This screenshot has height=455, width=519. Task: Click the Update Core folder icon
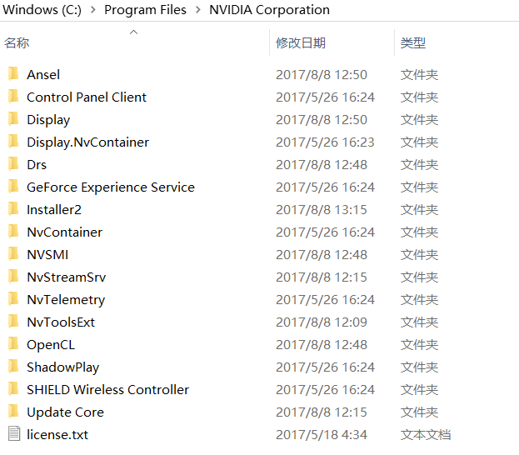coord(13,412)
